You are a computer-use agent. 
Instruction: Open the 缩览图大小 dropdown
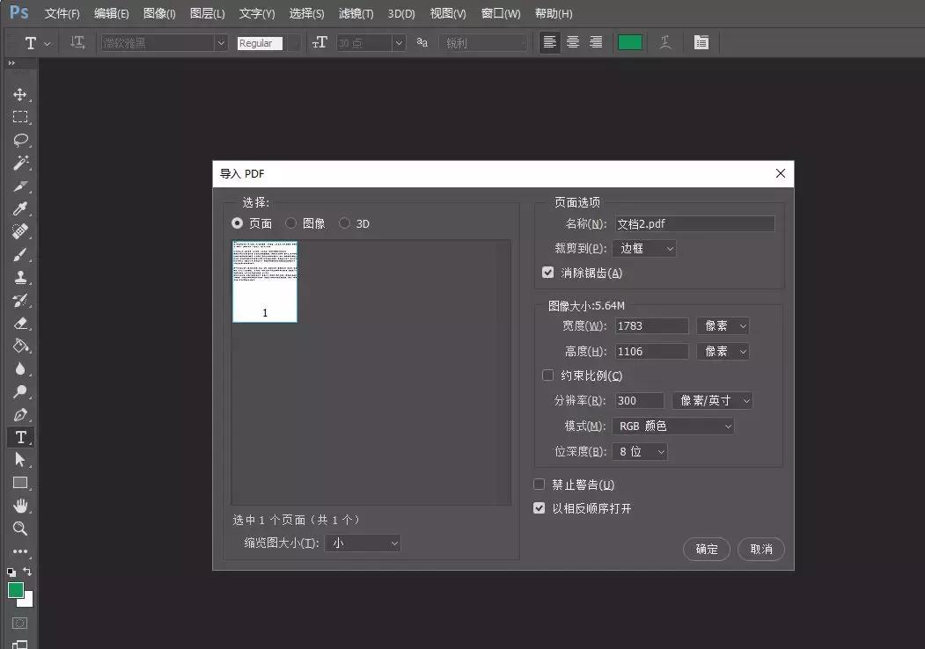pos(363,543)
